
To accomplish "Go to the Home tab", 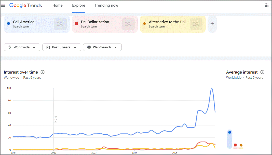I will click(x=57, y=5).
